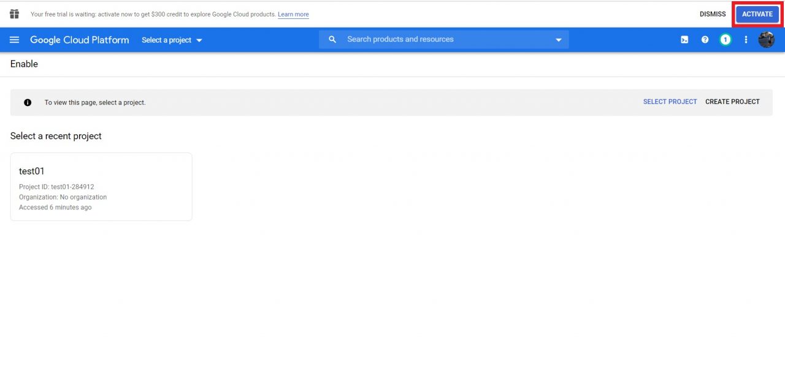Screen dimensions: 785x368
Task: Click the search magnifier icon
Action: [332, 40]
